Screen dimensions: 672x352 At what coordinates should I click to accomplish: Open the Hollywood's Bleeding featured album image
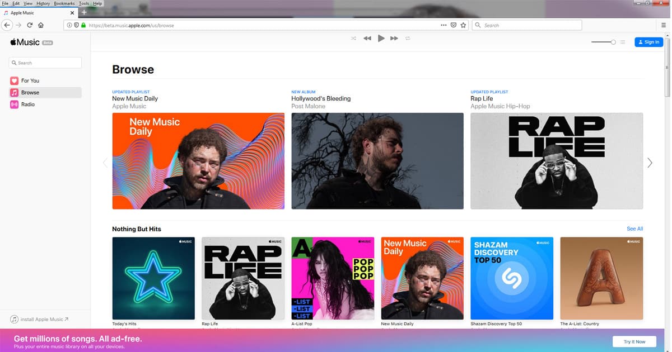(377, 161)
